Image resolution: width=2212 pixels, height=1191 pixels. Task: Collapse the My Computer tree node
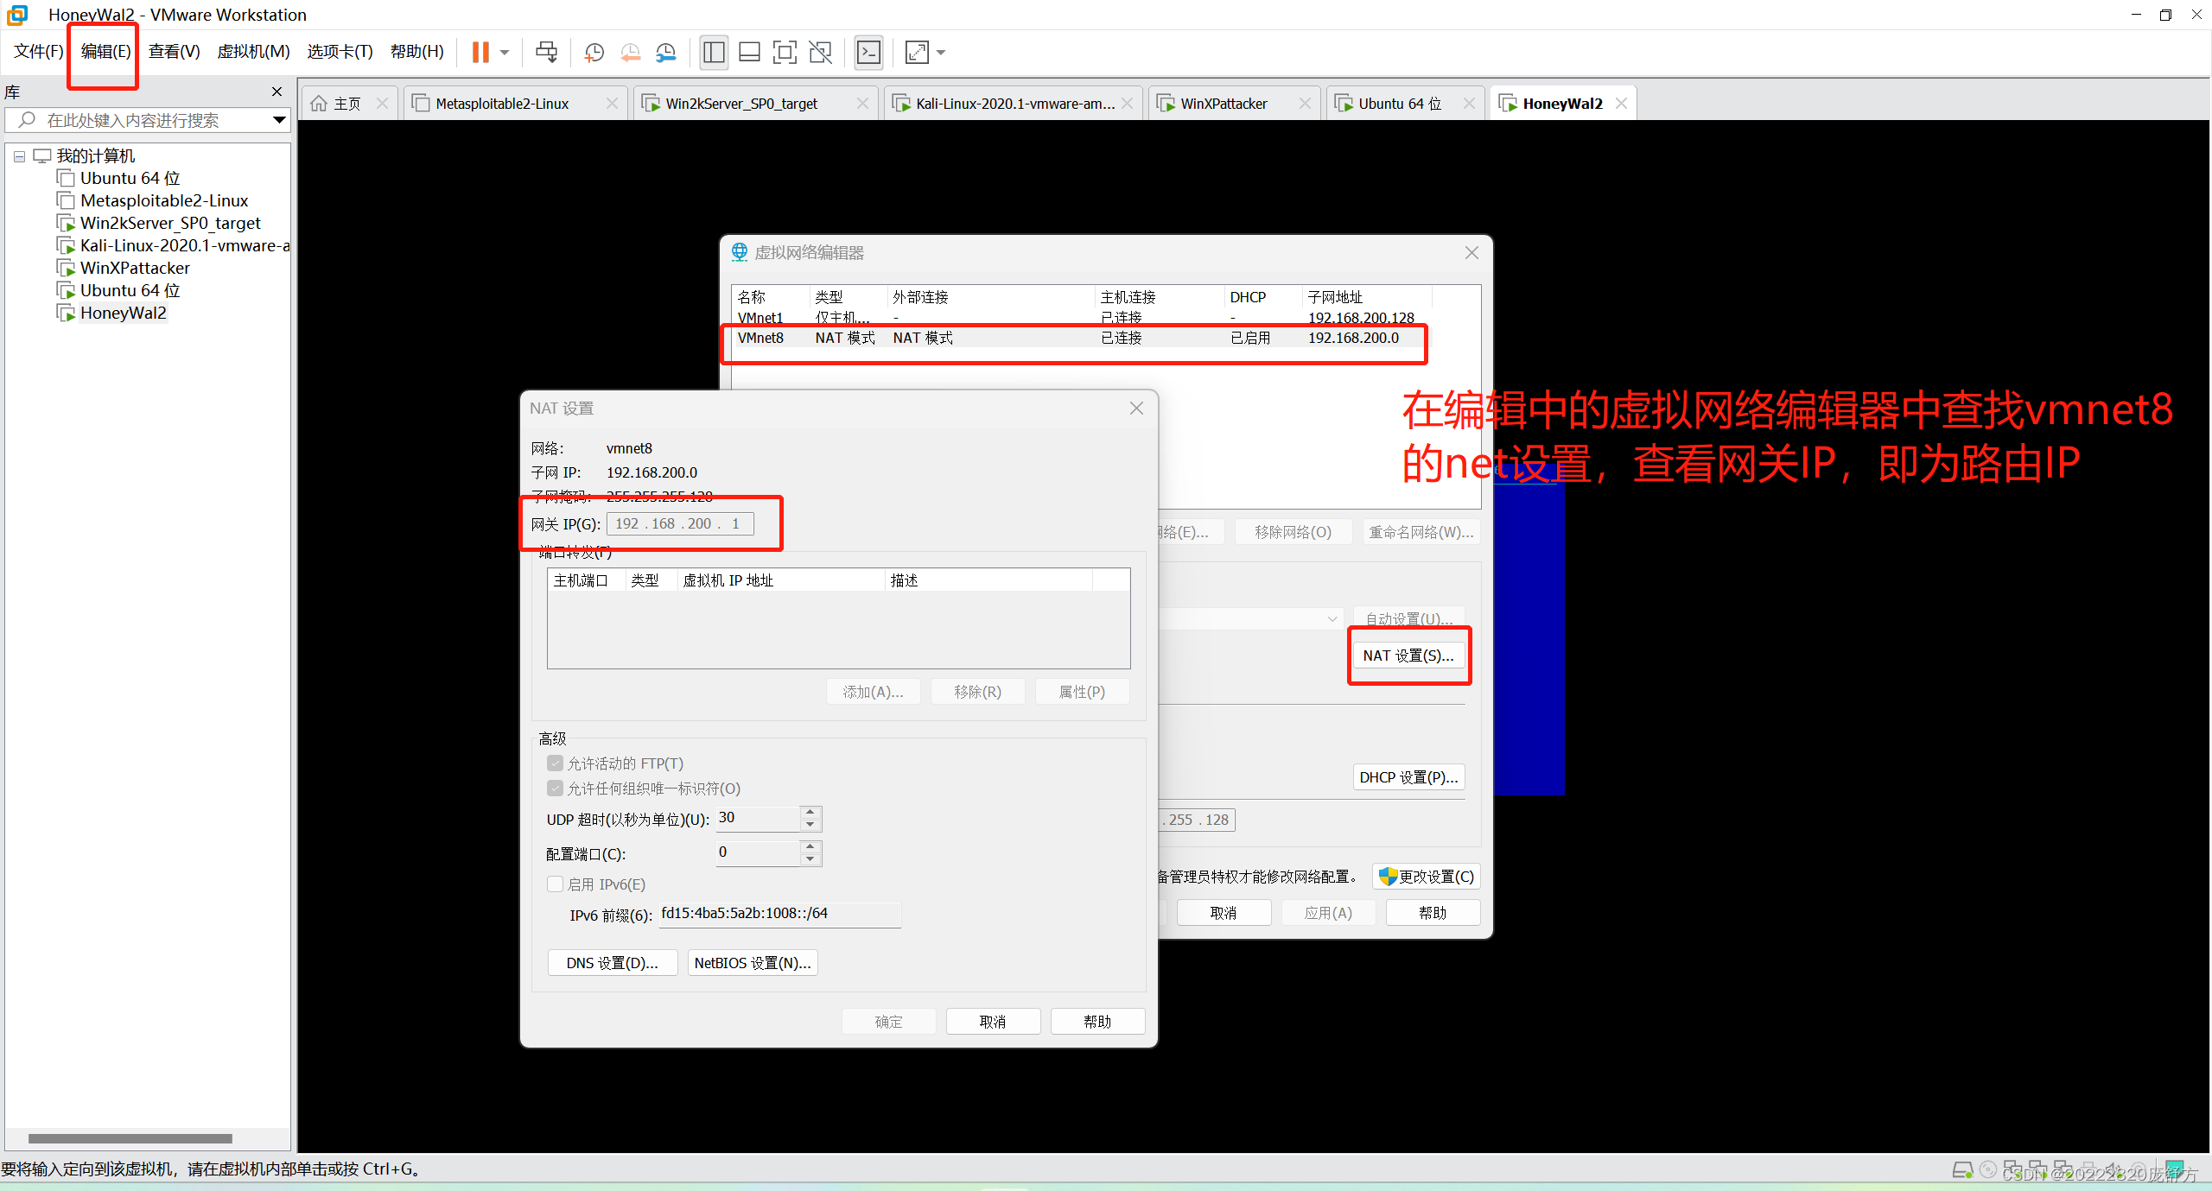[x=19, y=156]
